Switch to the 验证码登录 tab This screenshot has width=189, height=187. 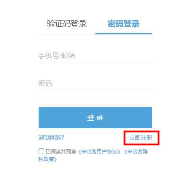[x=67, y=23]
